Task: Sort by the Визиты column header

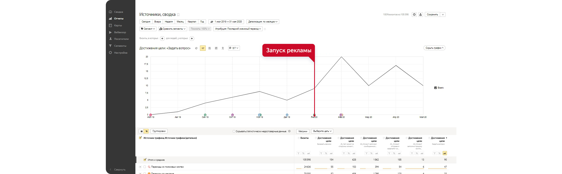Action: [x=304, y=138]
